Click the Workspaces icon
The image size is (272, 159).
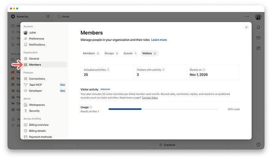click(26, 105)
